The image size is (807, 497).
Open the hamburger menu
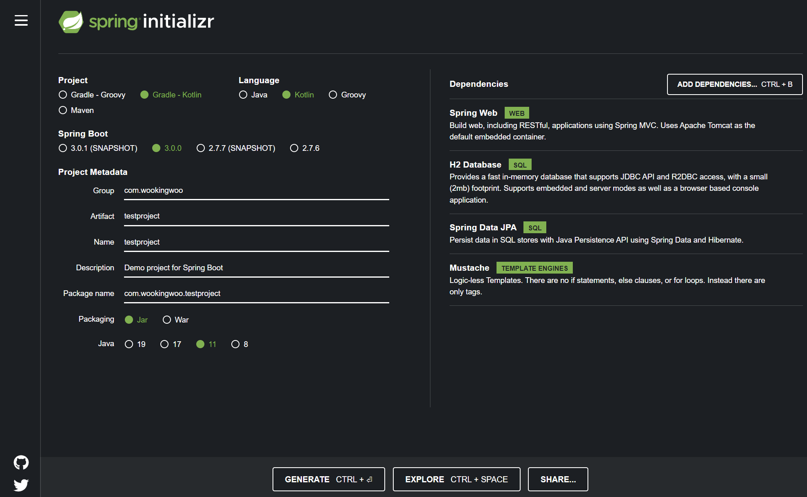(x=21, y=20)
